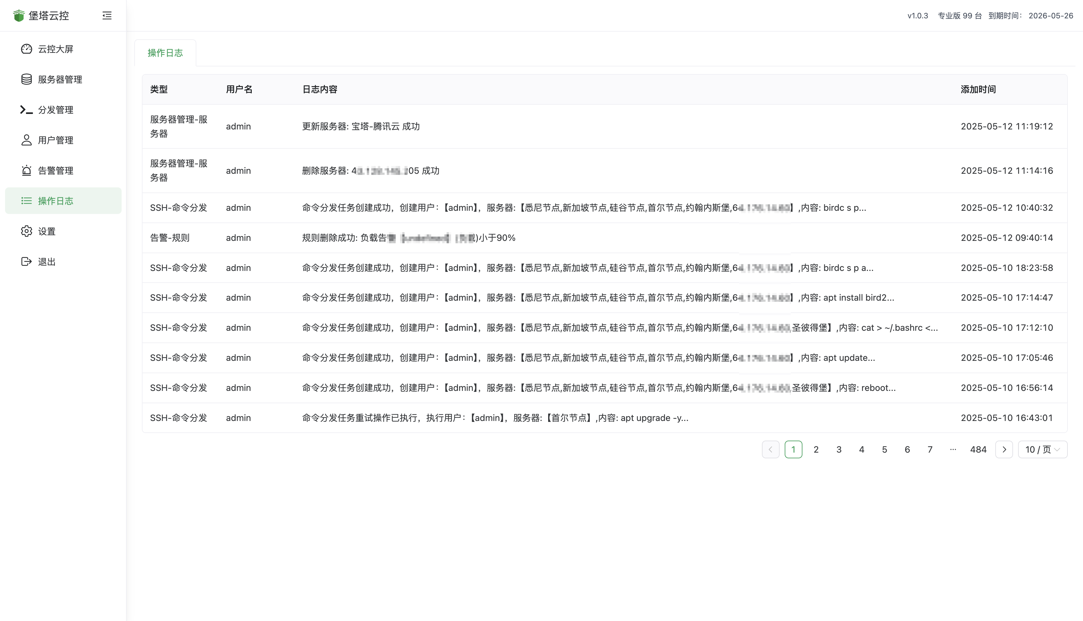Switch to the 操作日志 tab

pos(165,53)
